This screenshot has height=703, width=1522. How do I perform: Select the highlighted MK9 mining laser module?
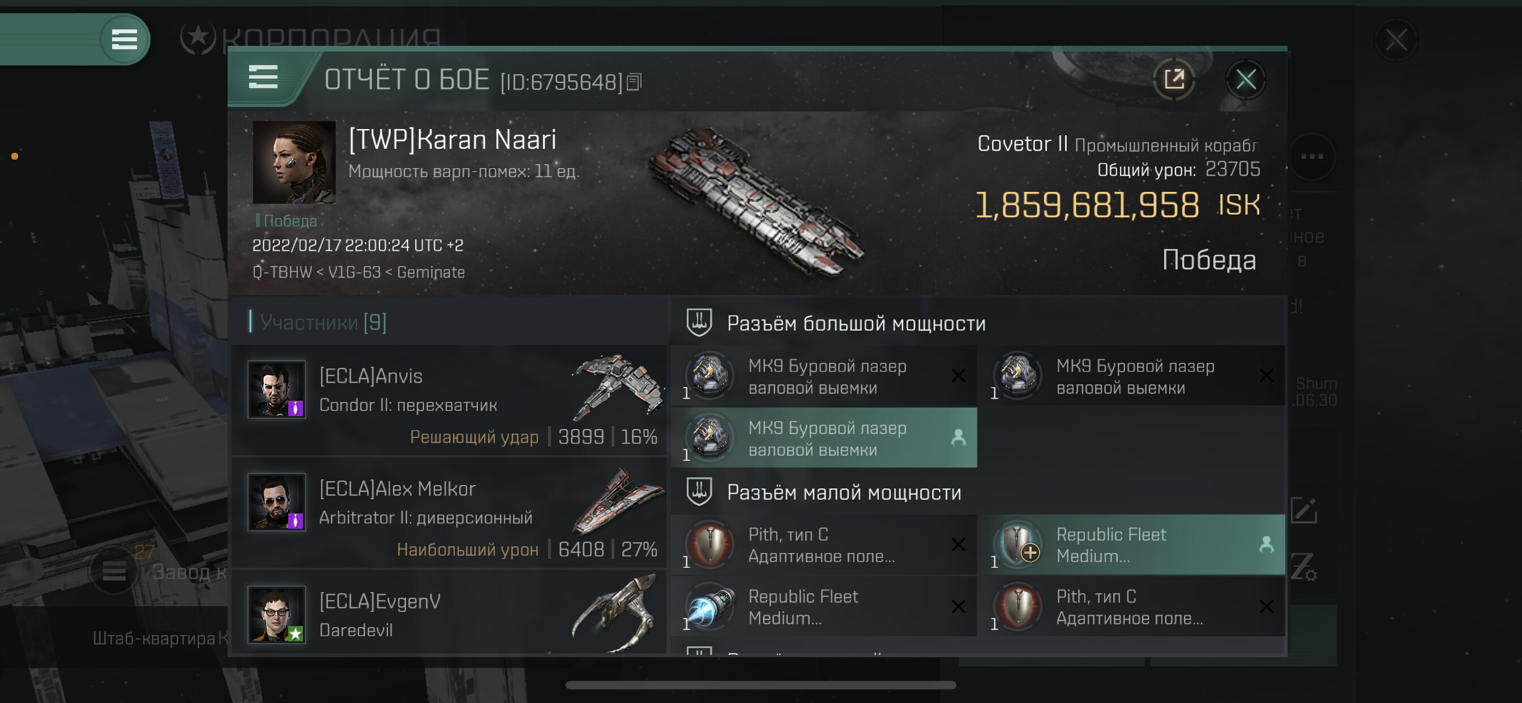click(824, 438)
